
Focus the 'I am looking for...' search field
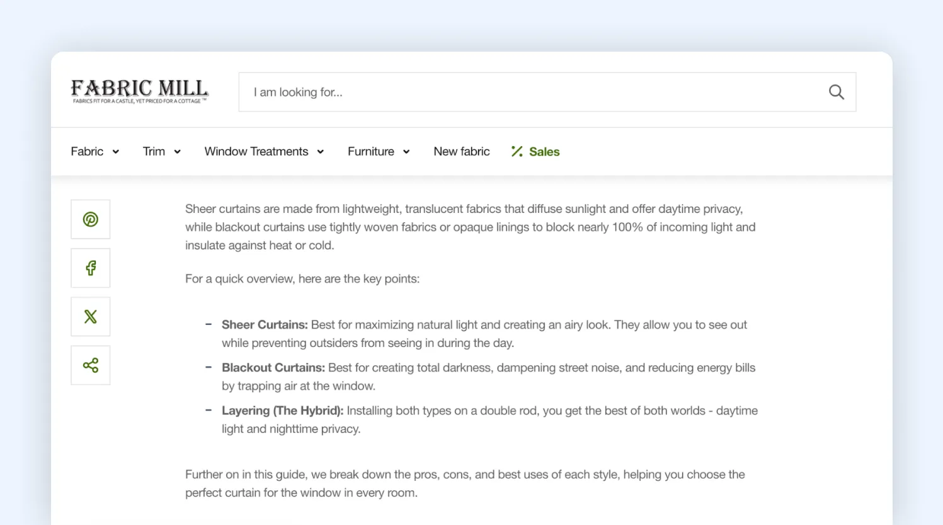(547, 92)
